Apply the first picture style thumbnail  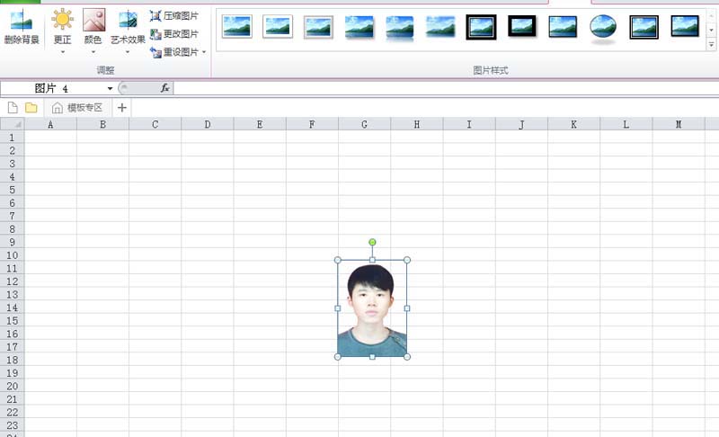pyautogui.click(x=237, y=27)
